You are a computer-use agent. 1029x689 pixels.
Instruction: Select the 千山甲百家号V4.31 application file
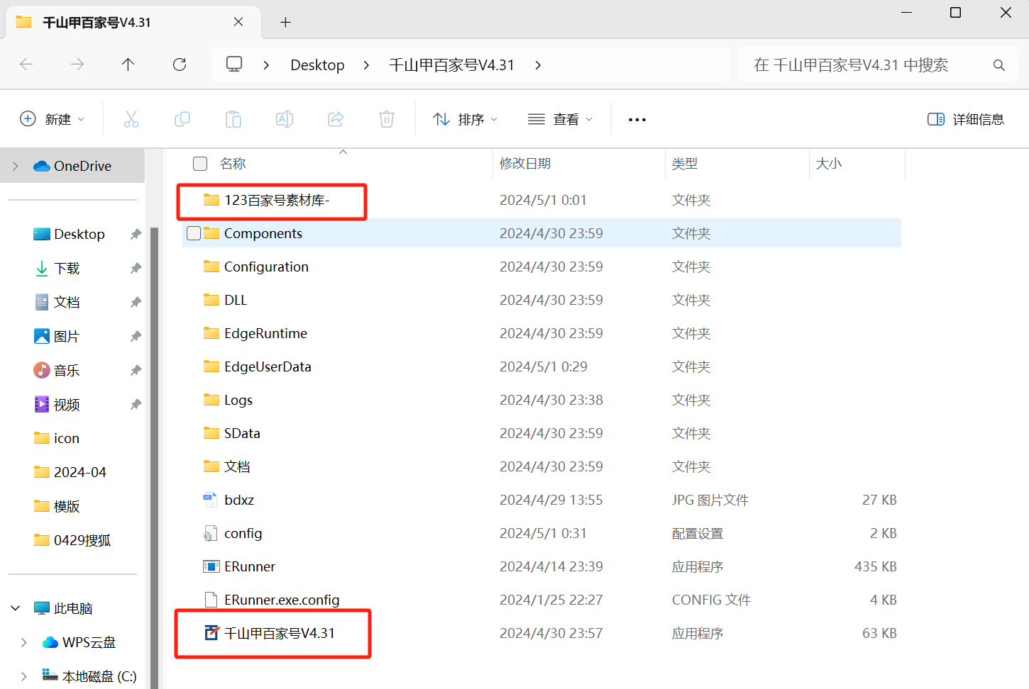(541, 633)
